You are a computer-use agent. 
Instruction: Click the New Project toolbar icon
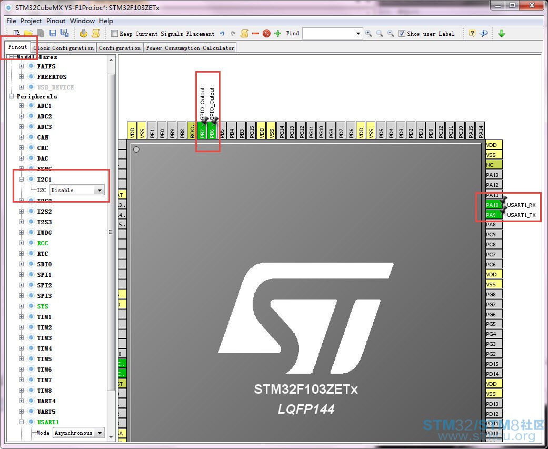coord(16,34)
